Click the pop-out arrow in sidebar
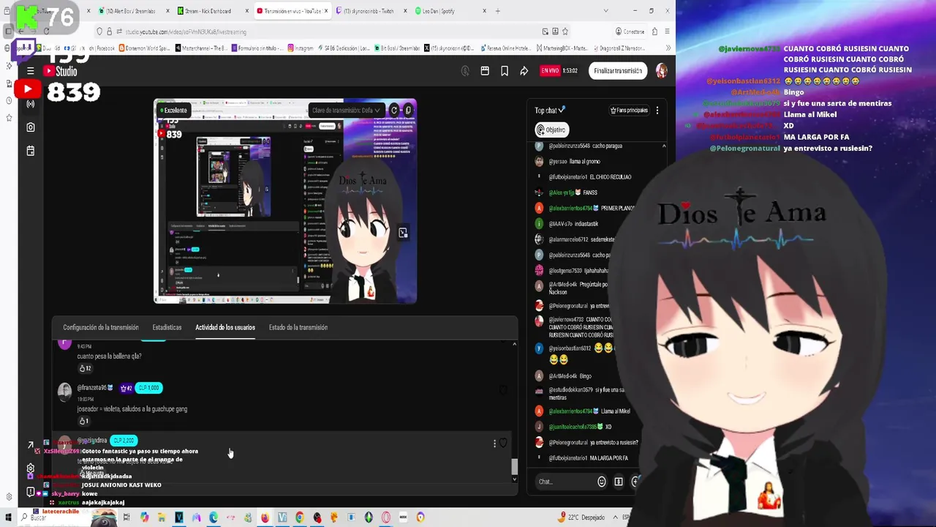Image resolution: width=936 pixels, height=527 pixels. click(x=30, y=445)
